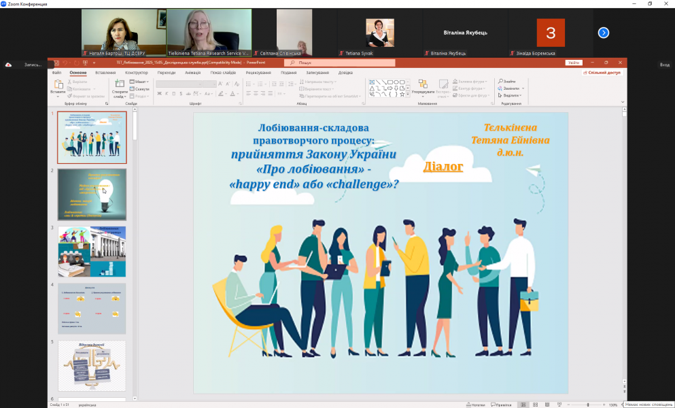This screenshot has width=675, height=408.
Task: Start slideshow from status bar icon
Action: point(559,405)
